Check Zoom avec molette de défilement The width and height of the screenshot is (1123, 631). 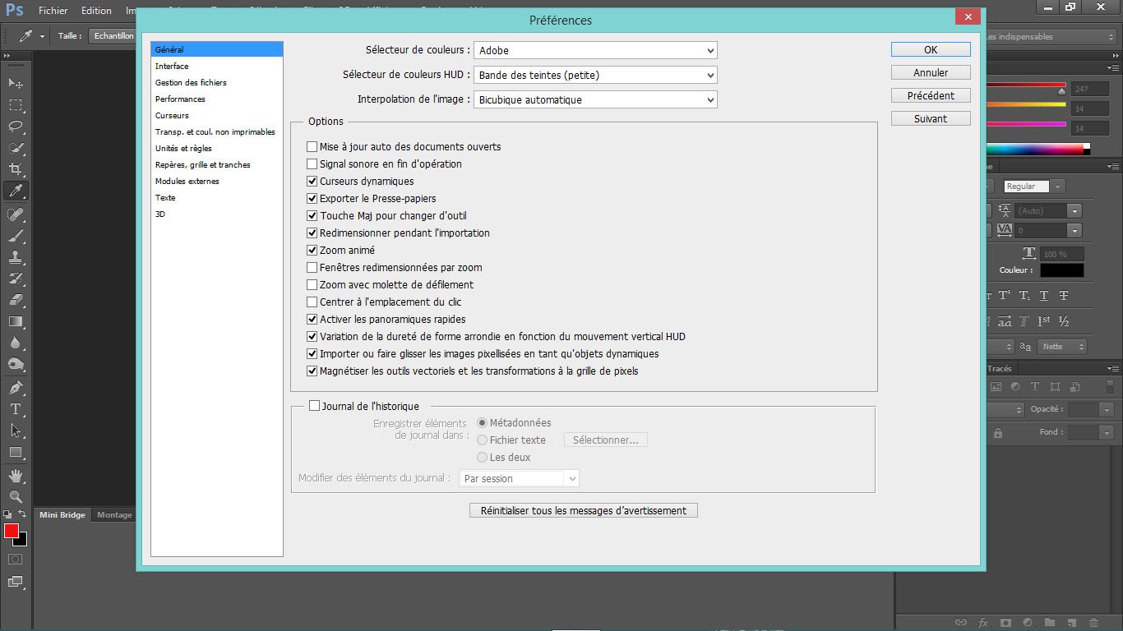pyautogui.click(x=312, y=284)
